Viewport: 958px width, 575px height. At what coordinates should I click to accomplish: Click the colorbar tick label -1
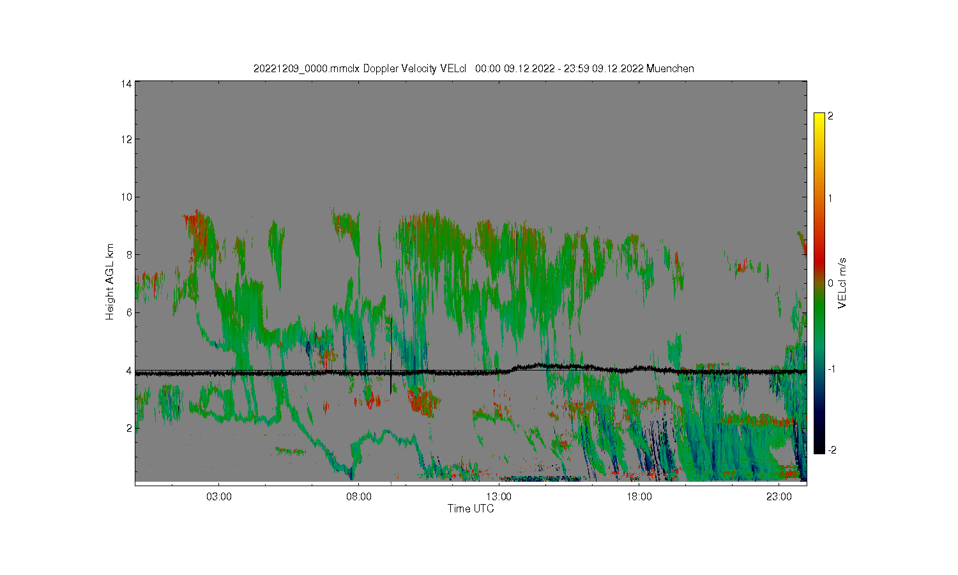[832, 369]
